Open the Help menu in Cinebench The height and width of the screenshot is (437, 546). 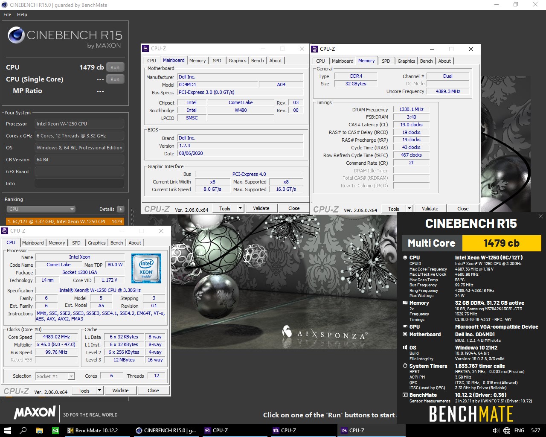pos(22,15)
